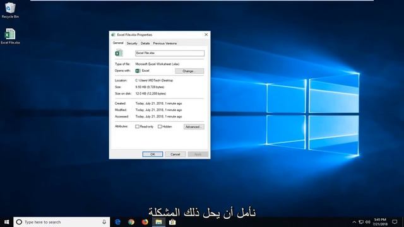The width and height of the screenshot is (404, 227).
Task: Click the Created date value
Action: 158,103
